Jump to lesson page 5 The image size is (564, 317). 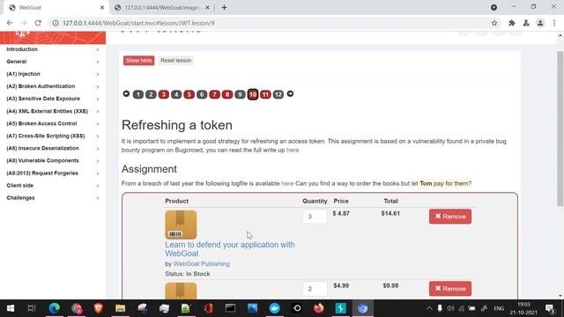tap(189, 94)
